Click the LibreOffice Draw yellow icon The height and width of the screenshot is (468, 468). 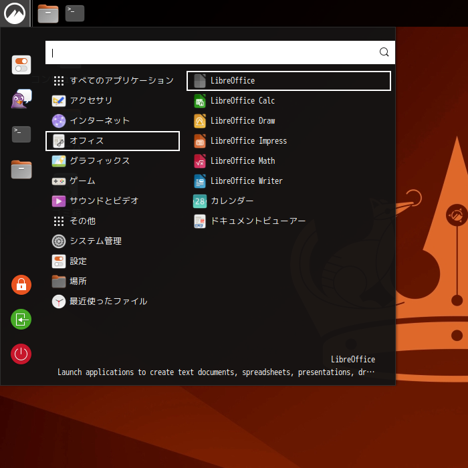tap(200, 121)
